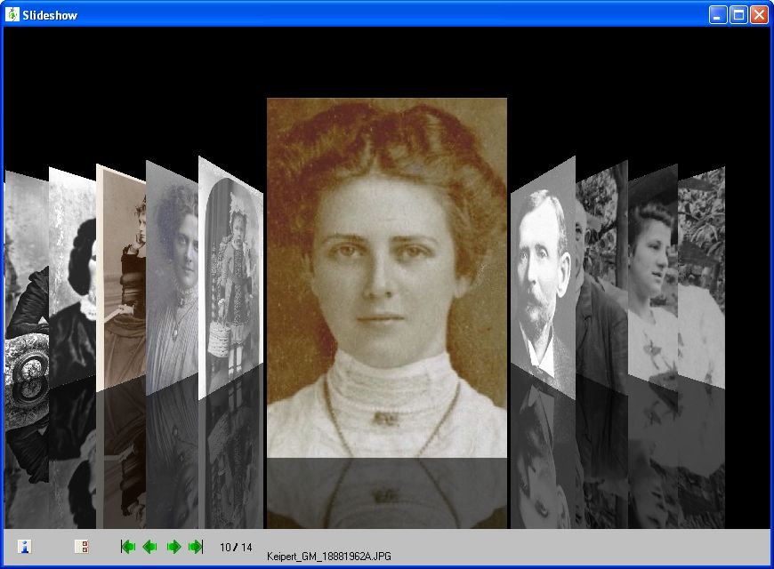
Task: Jump to last image arrow
Action: (196, 546)
